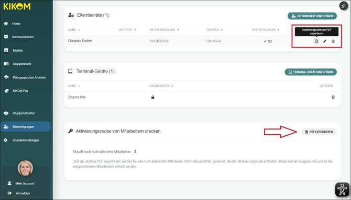The width and height of the screenshot is (351, 200).
Task: Click the Gruppenstruktur people icon
Action: click(6, 113)
